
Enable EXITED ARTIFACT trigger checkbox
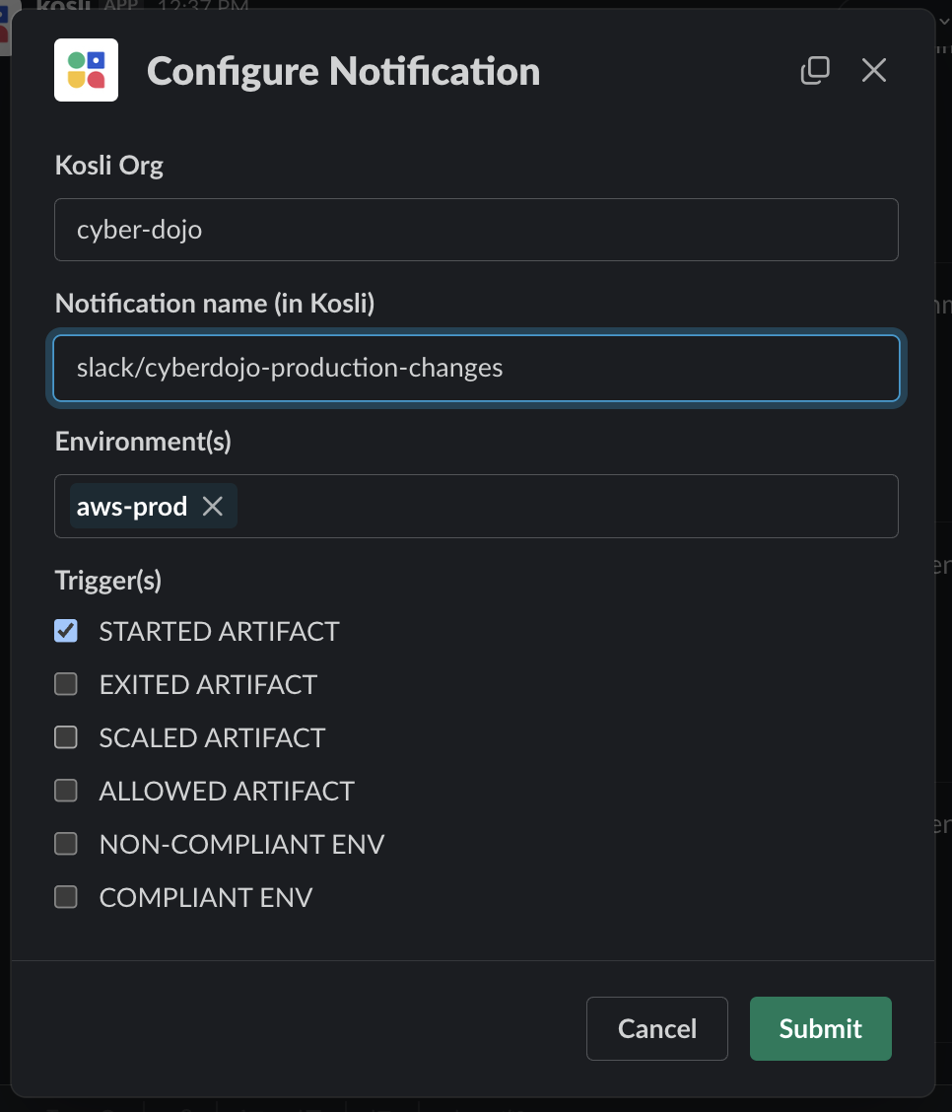coord(66,684)
